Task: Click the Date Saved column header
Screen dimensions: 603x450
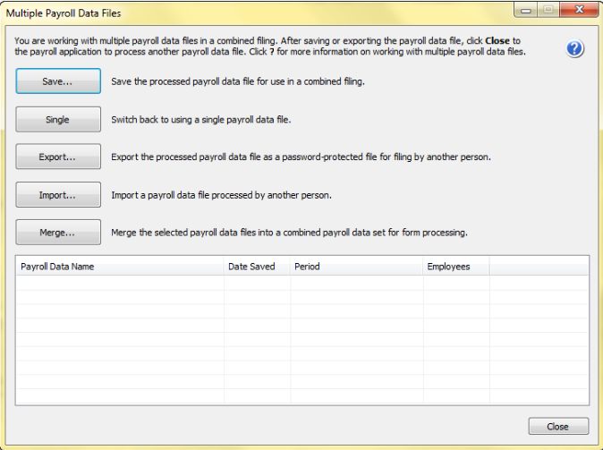Action: (x=257, y=267)
